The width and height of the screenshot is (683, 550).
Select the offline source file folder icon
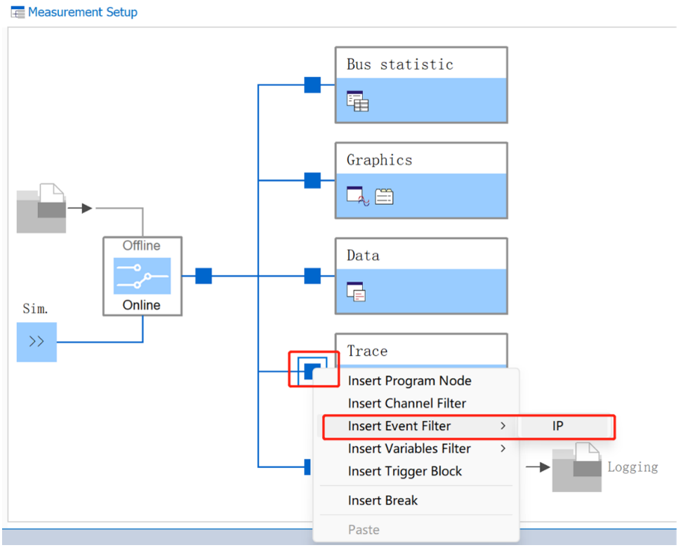(x=41, y=209)
